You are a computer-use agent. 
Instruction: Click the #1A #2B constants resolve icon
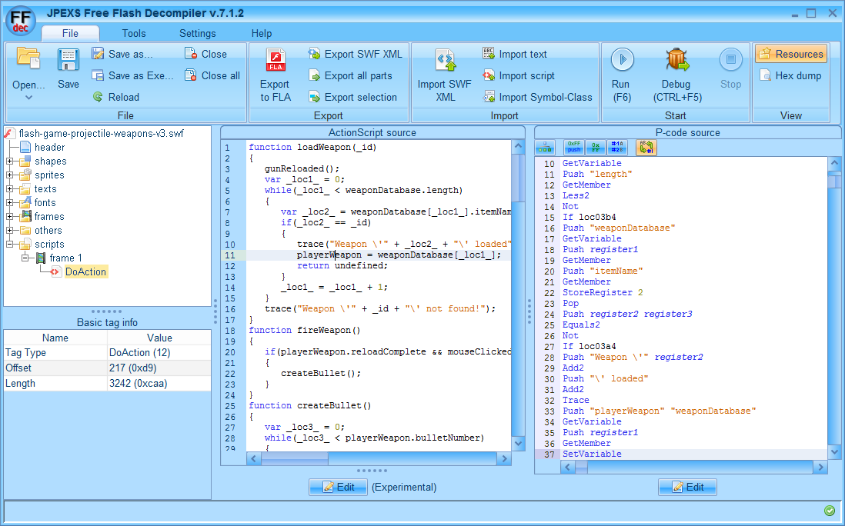pyautogui.click(x=617, y=147)
